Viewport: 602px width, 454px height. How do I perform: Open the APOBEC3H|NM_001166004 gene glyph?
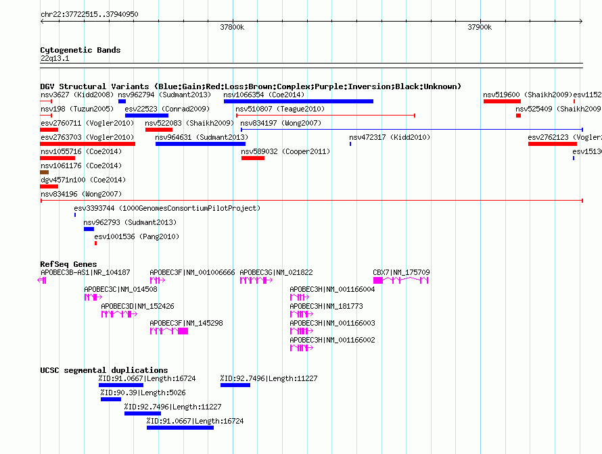tap(300, 297)
